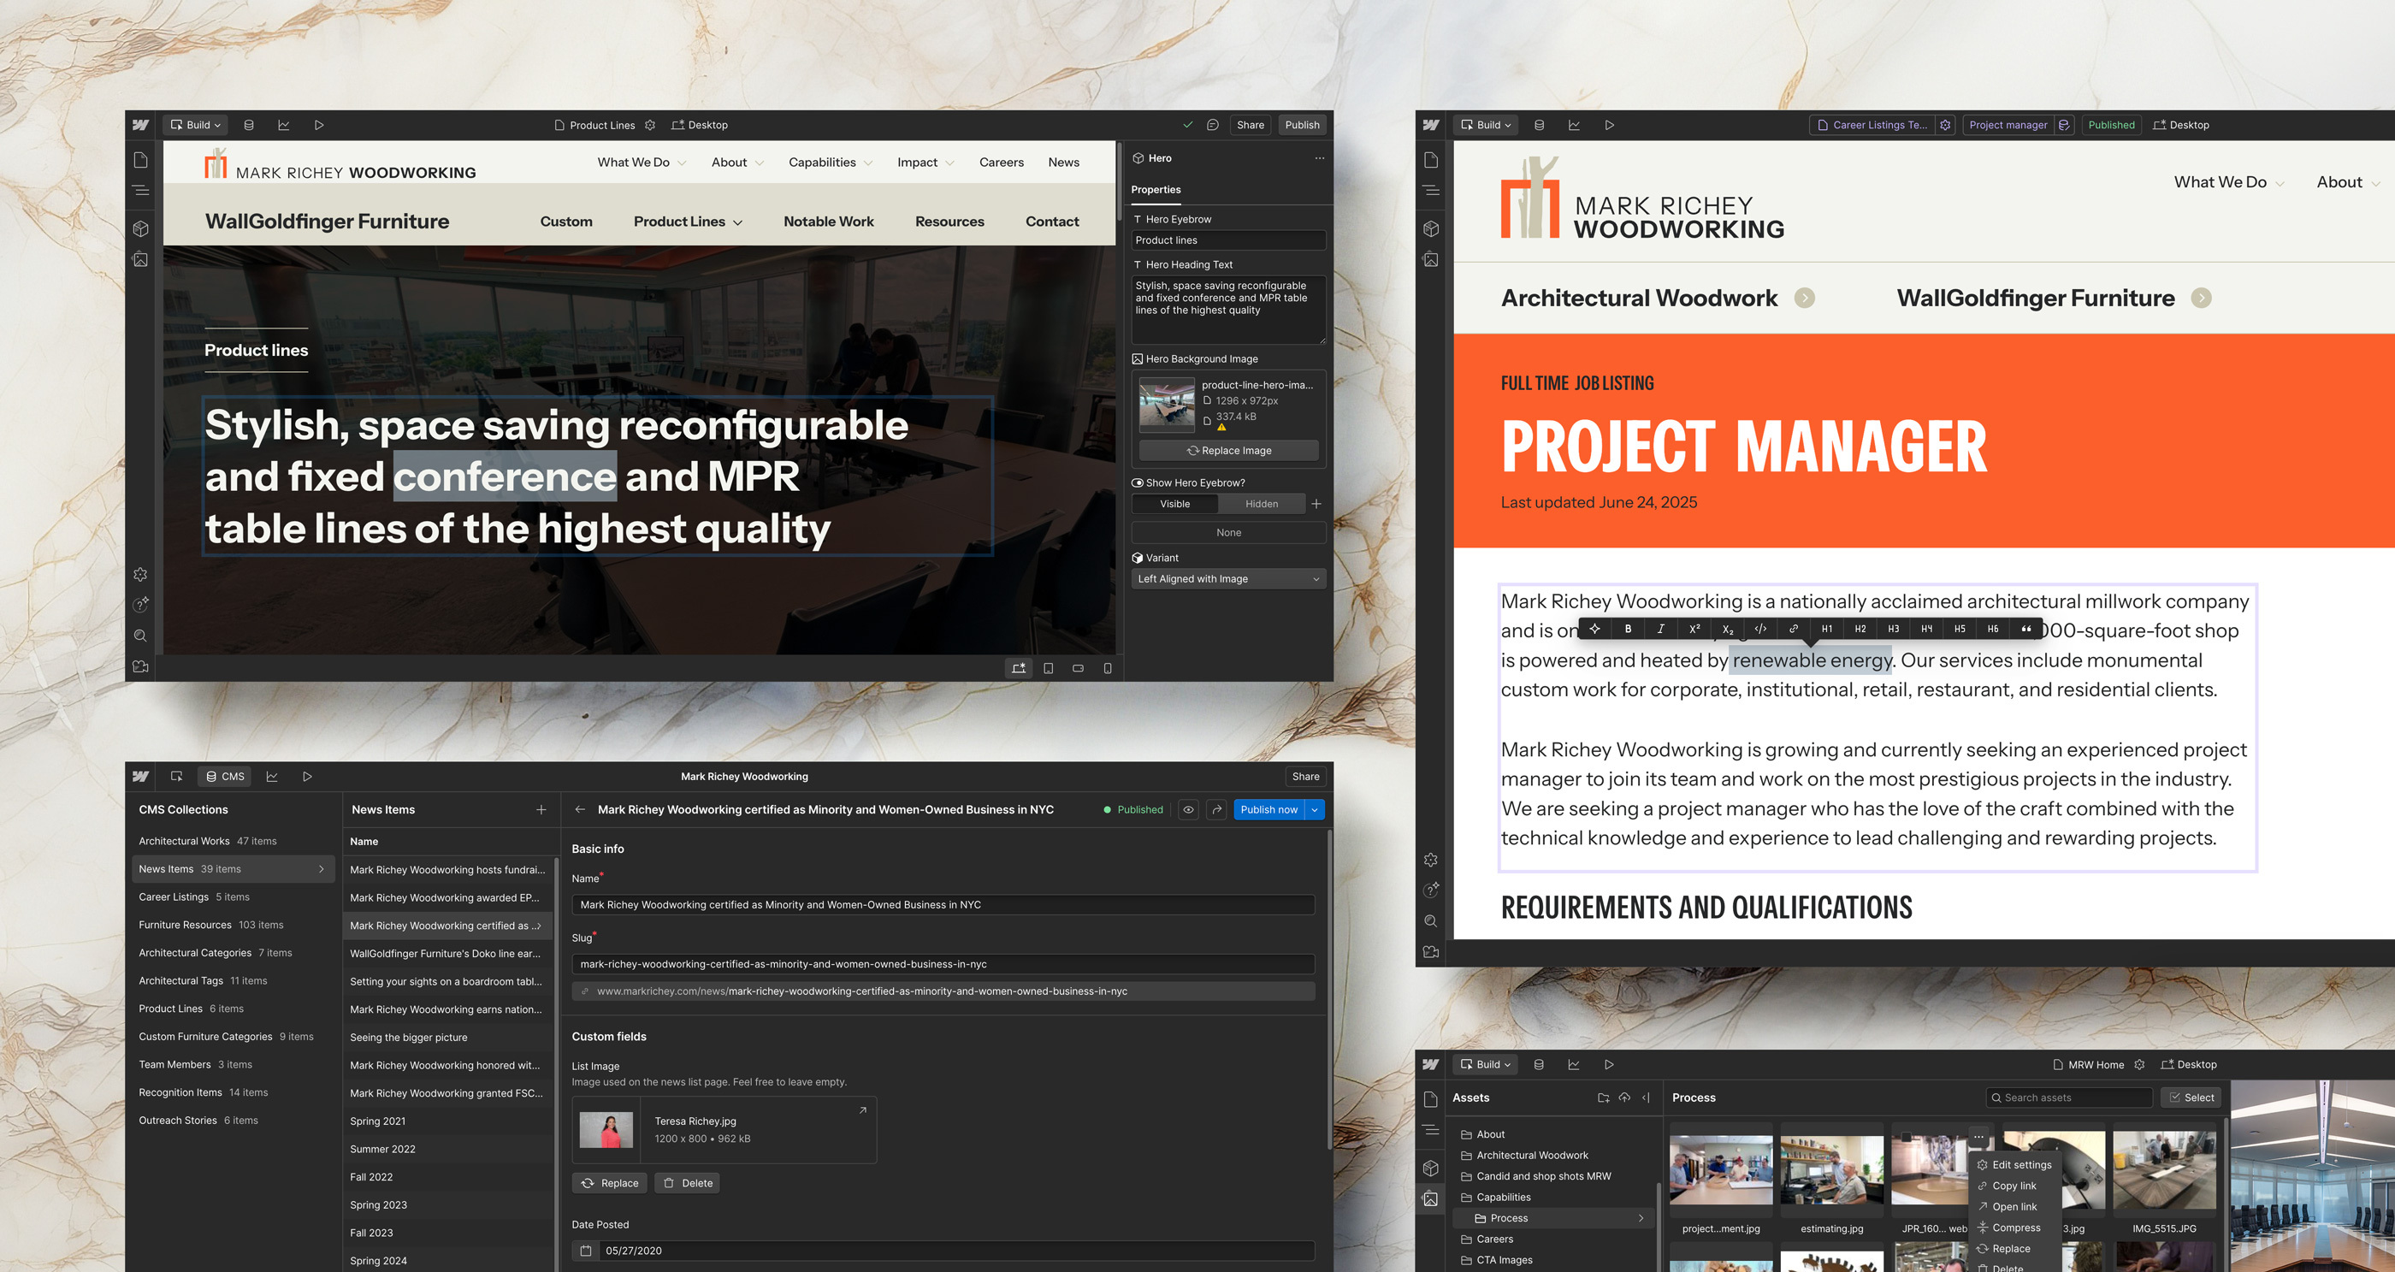Click the search icon in Product Lines sidebar
The width and height of the screenshot is (2395, 1272).
[x=140, y=636]
